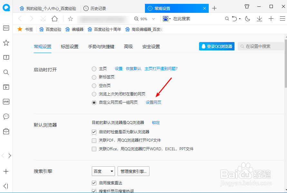Open the messages icon in the sidebar

point(6,117)
